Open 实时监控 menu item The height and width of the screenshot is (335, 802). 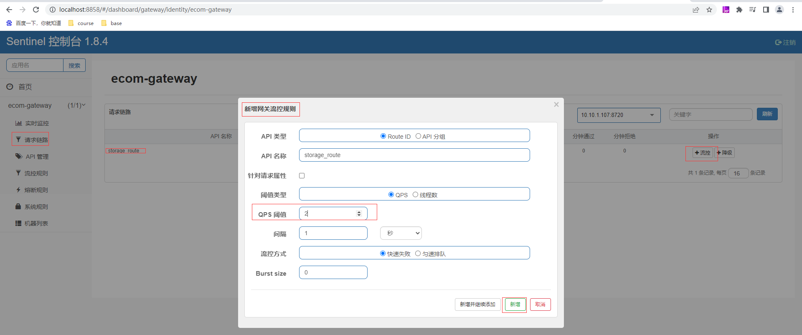pos(32,123)
